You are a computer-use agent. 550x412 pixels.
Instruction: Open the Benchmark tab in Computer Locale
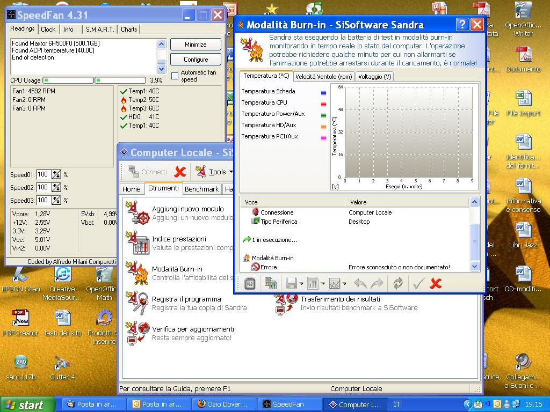tap(202, 189)
